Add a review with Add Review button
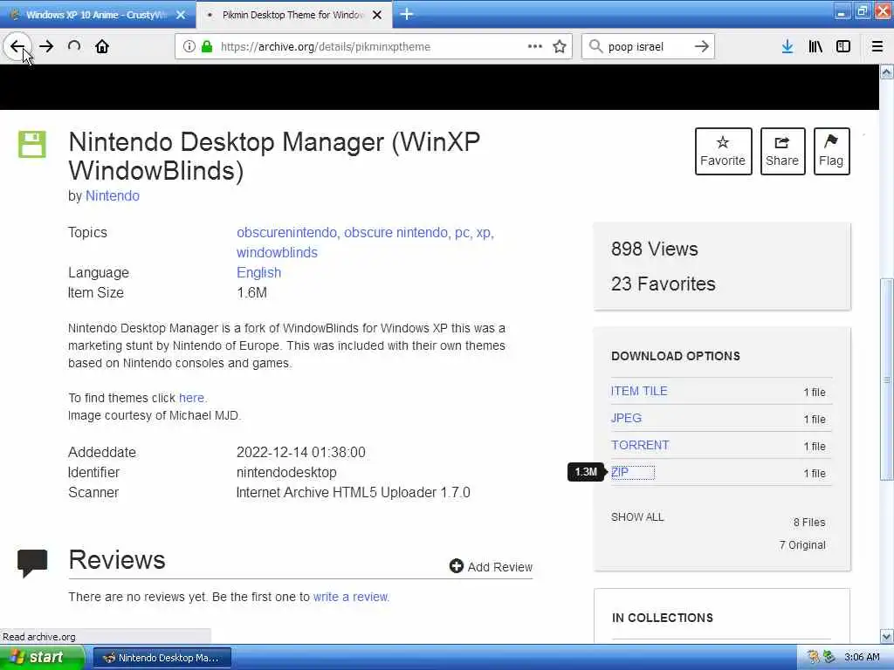Screen dimensions: 894x670 pyautogui.click(x=491, y=567)
